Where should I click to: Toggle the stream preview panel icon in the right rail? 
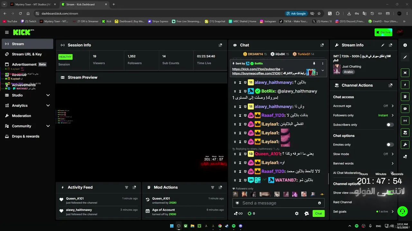405,73
